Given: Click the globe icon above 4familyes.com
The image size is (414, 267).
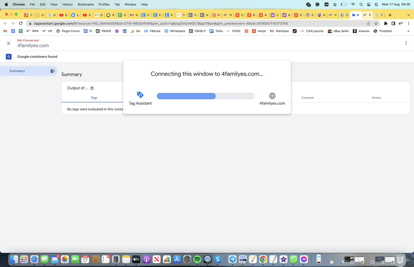Looking at the screenshot, I should click(272, 96).
